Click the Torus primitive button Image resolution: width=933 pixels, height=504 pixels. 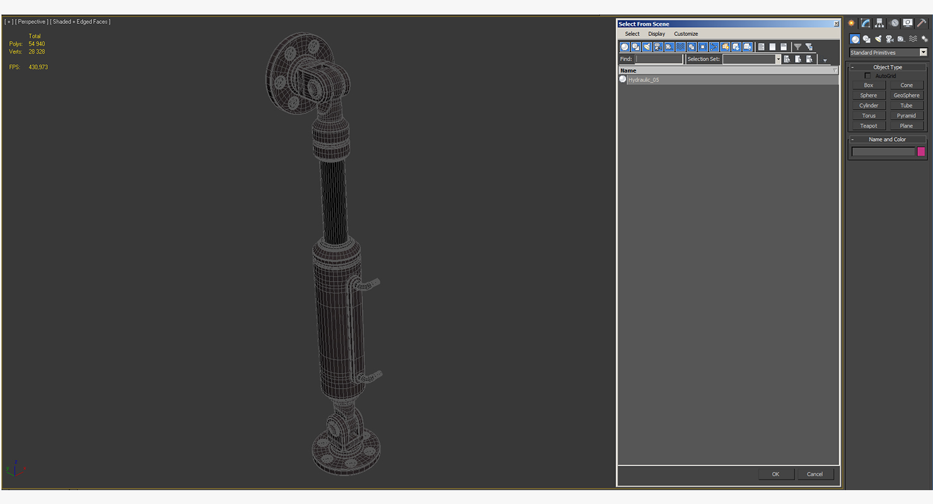tap(869, 115)
